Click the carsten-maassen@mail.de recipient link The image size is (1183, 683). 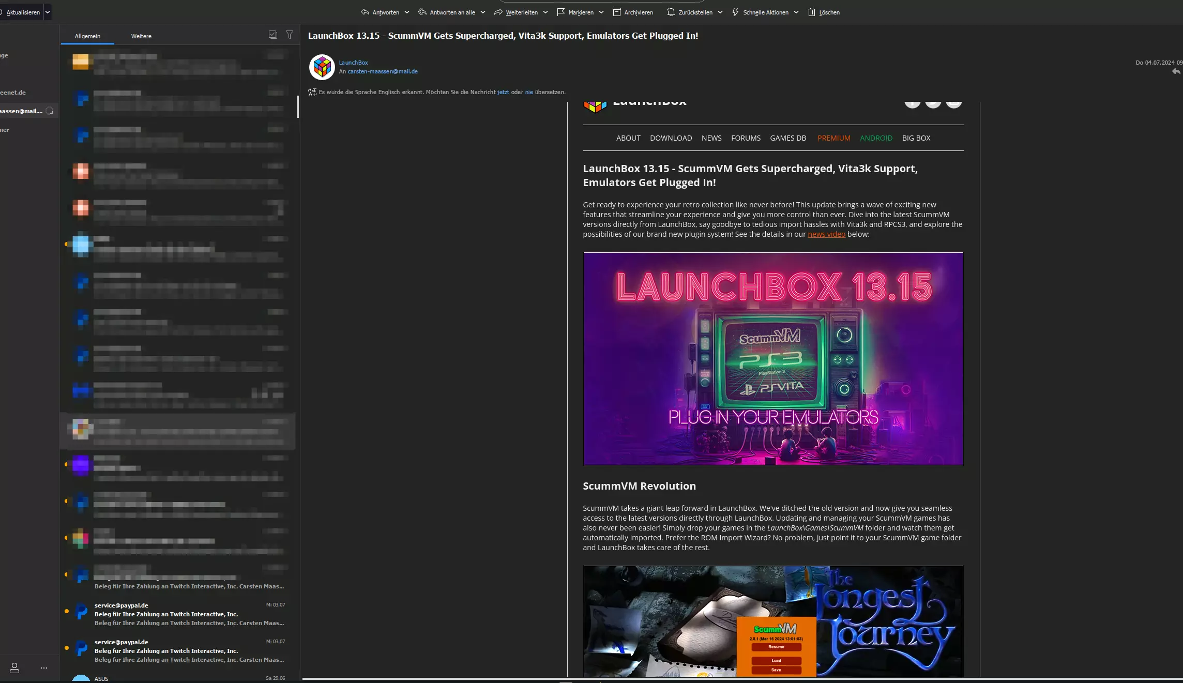[383, 71]
